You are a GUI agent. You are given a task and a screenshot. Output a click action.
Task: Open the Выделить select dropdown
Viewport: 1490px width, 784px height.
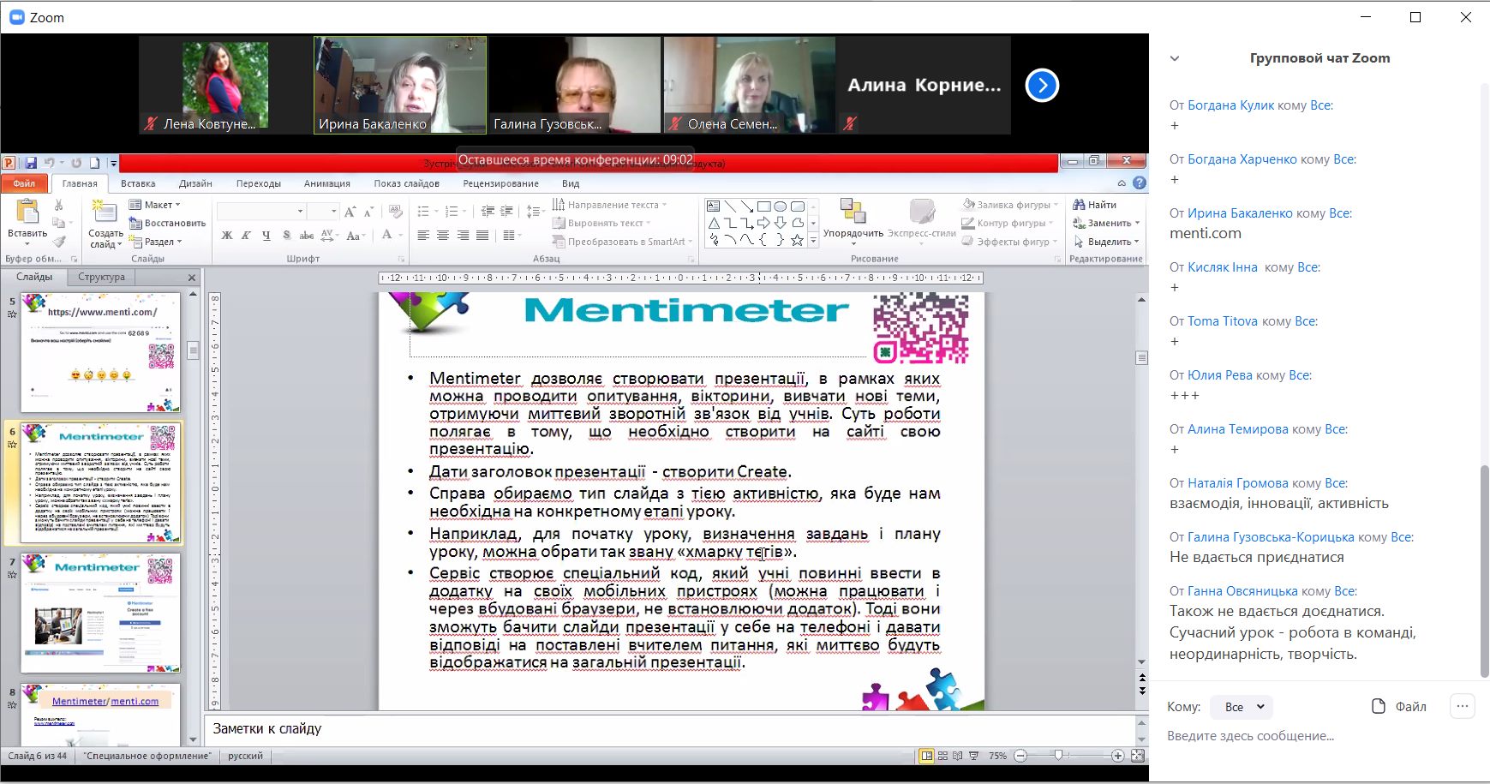(x=1106, y=242)
